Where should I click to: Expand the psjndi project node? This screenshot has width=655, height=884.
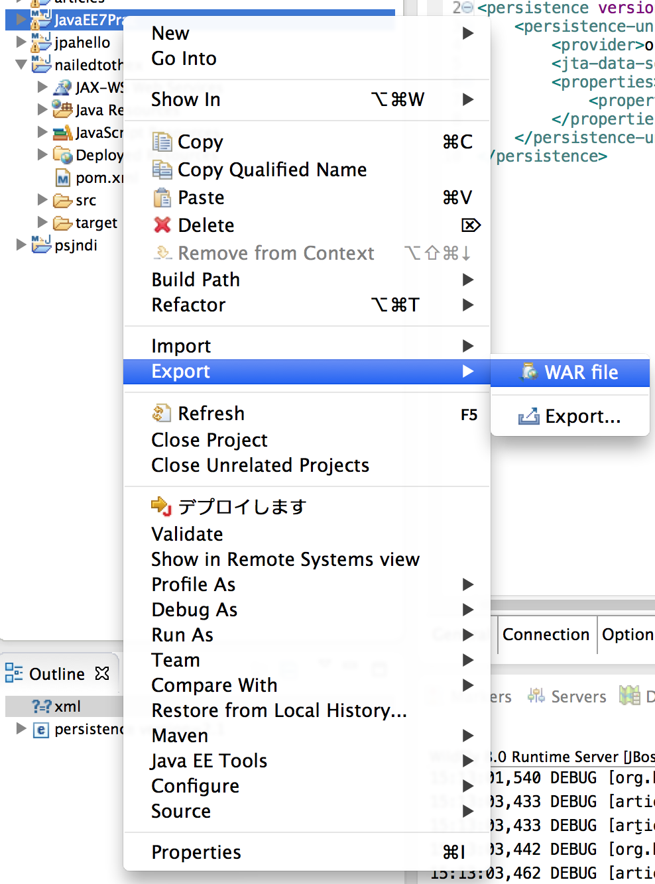point(21,245)
